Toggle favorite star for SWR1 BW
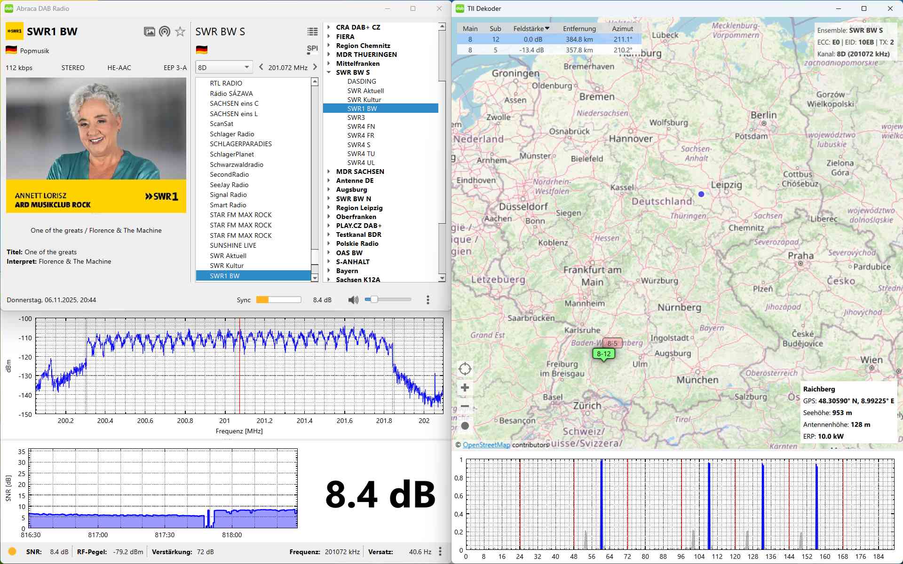This screenshot has height=564, width=903. tap(180, 31)
